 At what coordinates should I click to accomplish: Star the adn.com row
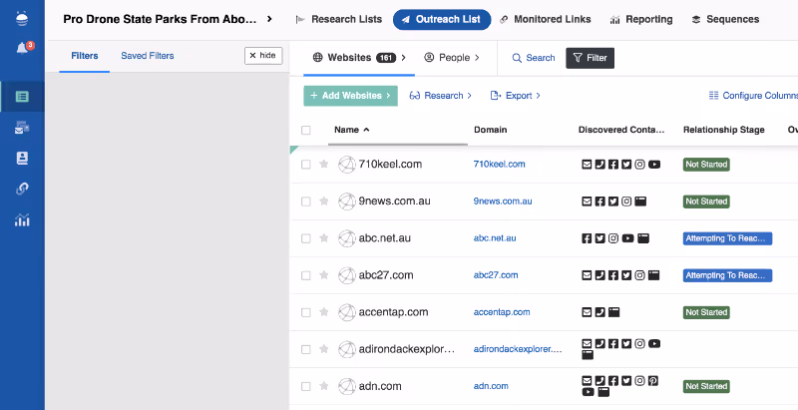(x=323, y=386)
